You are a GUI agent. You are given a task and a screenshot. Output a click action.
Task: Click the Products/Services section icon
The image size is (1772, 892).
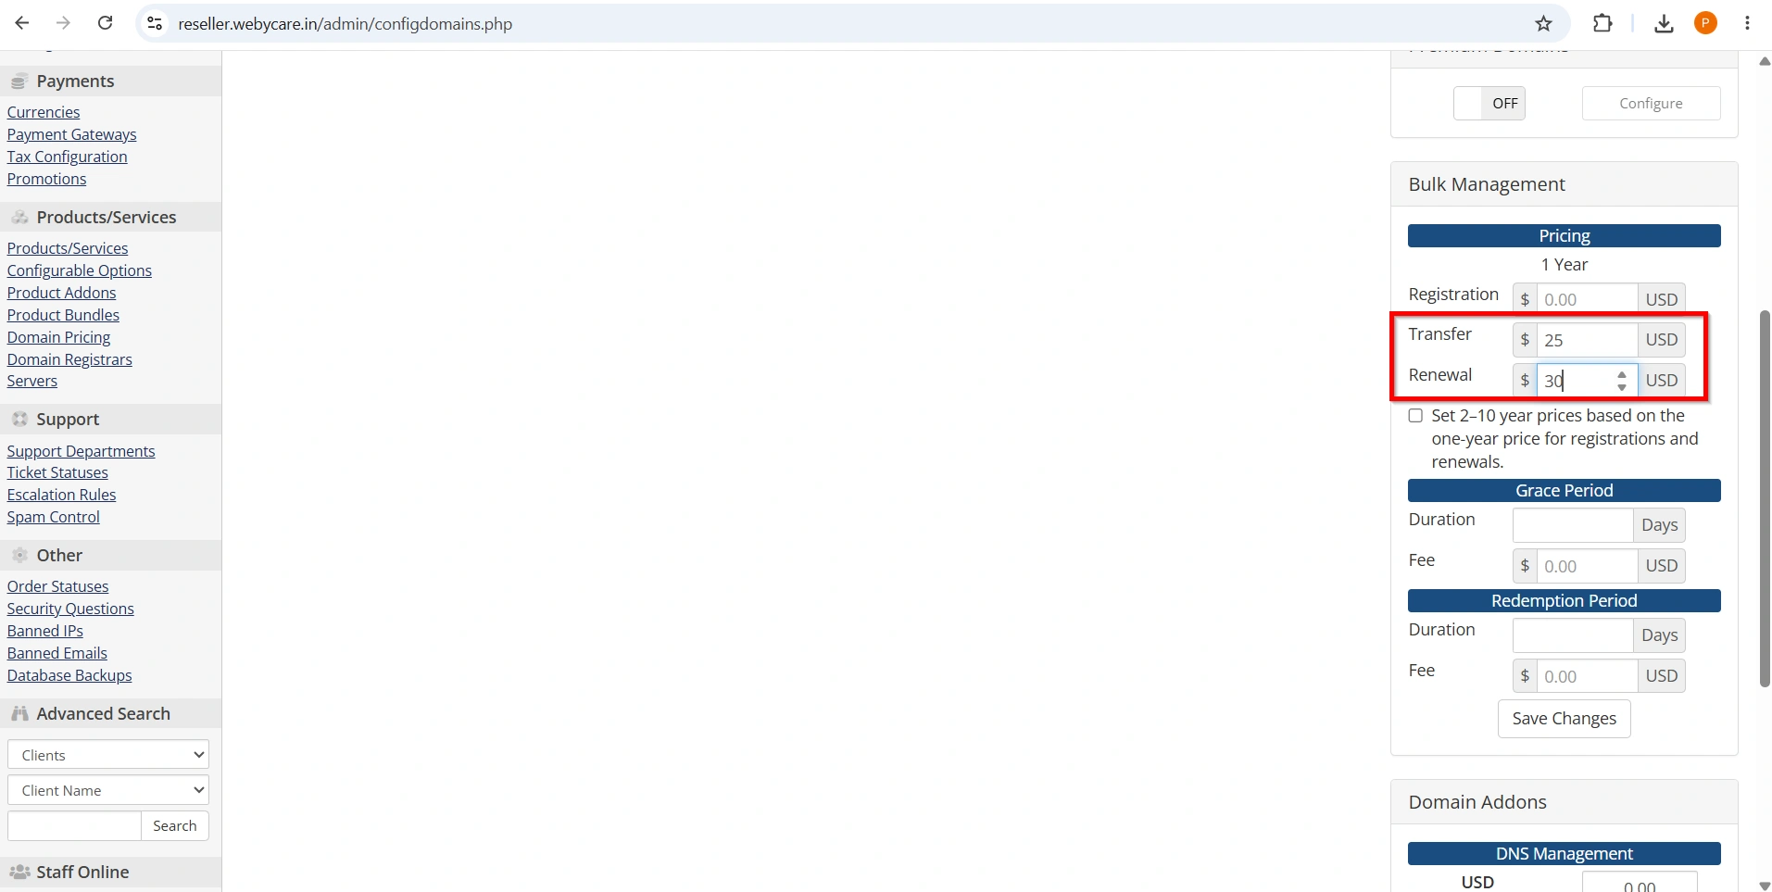tap(19, 218)
